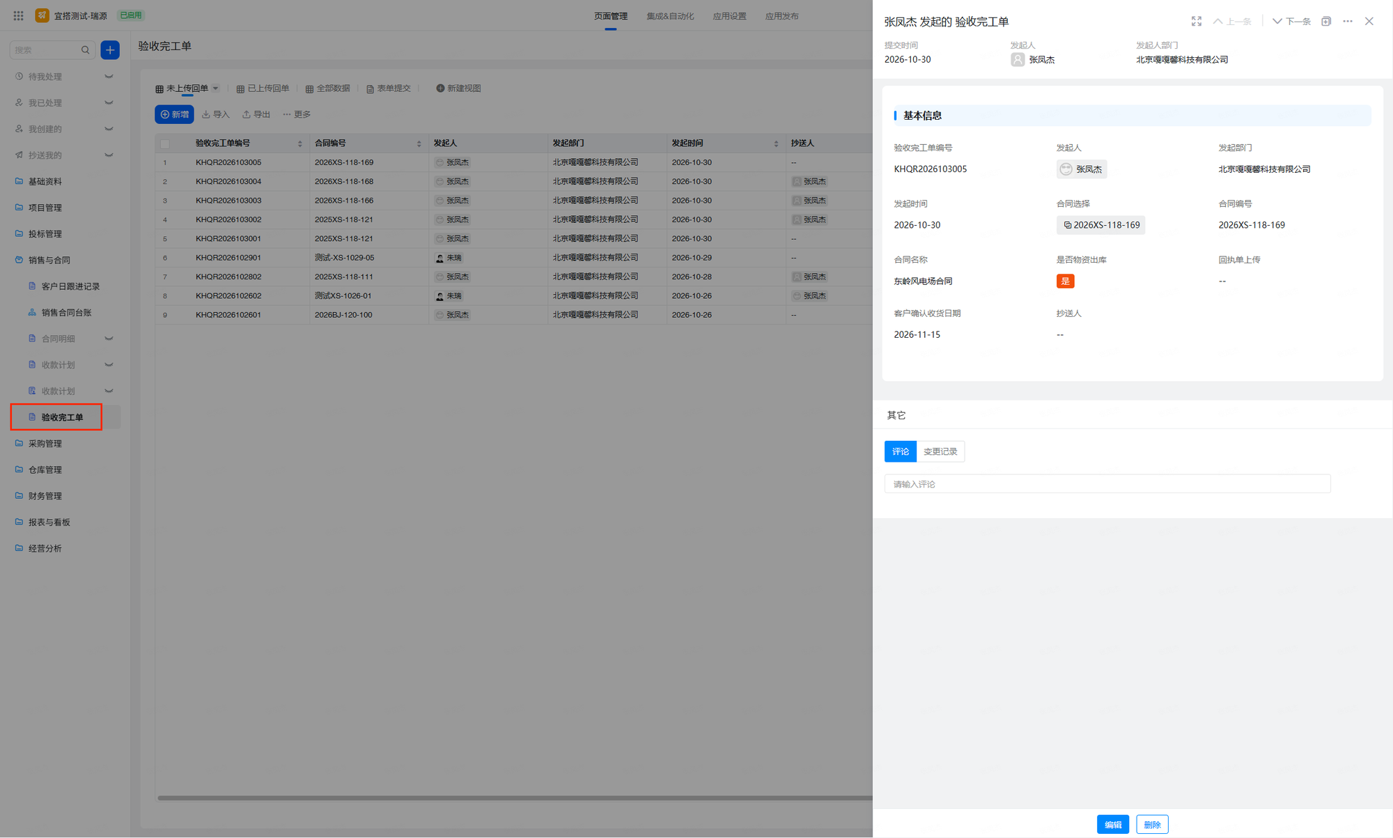1393x838 pixels.
Task: Expand 抄送我的 sidebar item
Action: 109,155
